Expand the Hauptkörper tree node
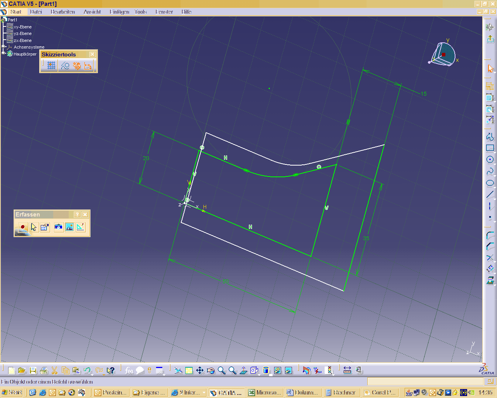This screenshot has width=497, height=398. click(x=3, y=54)
